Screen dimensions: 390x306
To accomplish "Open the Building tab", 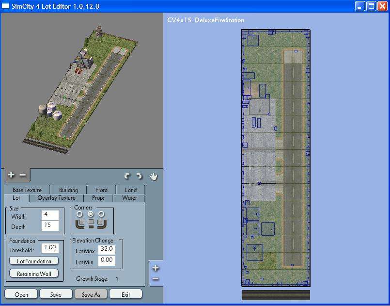I will point(68,190).
